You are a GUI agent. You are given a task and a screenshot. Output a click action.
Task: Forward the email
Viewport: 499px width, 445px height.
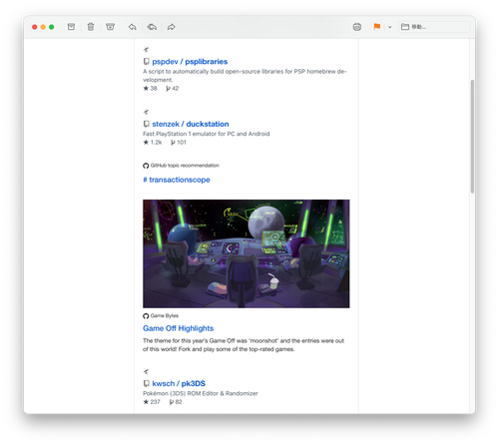(171, 27)
